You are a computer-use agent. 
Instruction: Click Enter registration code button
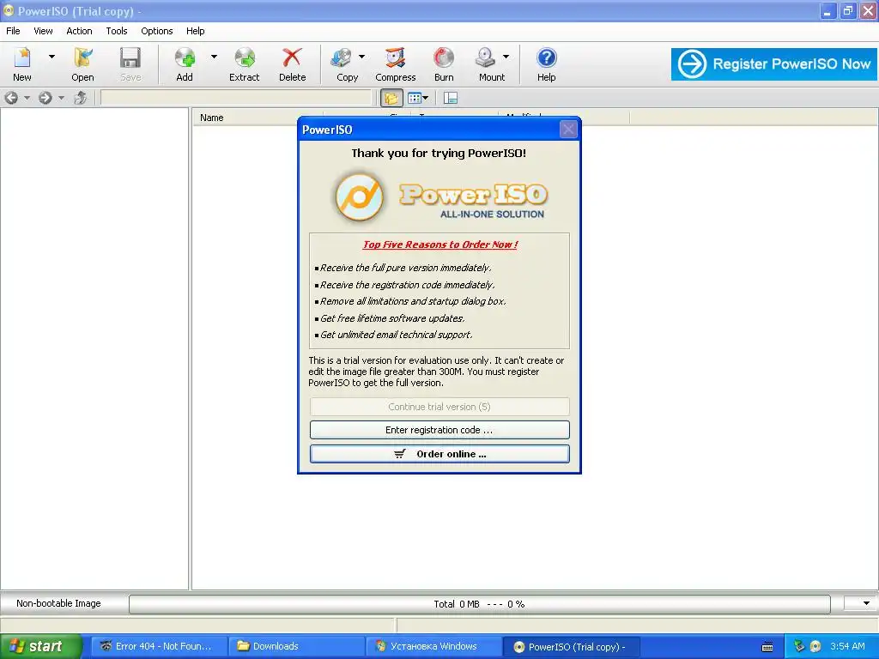(x=439, y=430)
